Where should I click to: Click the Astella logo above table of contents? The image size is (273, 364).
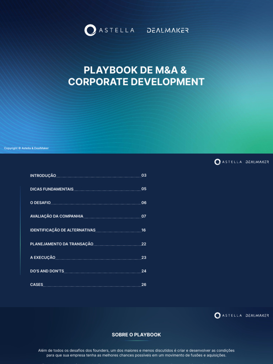228,162
